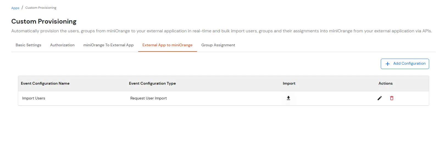Switch to the Authorization tab

click(62, 45)
